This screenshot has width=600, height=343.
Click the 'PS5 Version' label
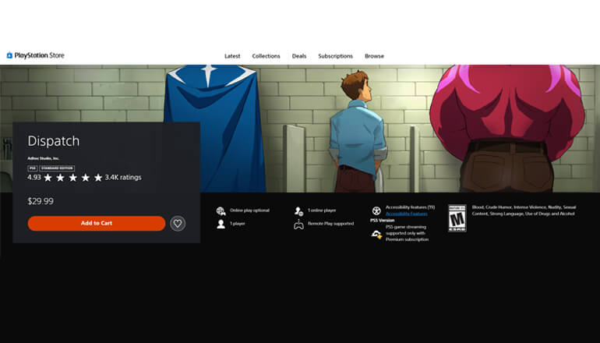[383, 220]
